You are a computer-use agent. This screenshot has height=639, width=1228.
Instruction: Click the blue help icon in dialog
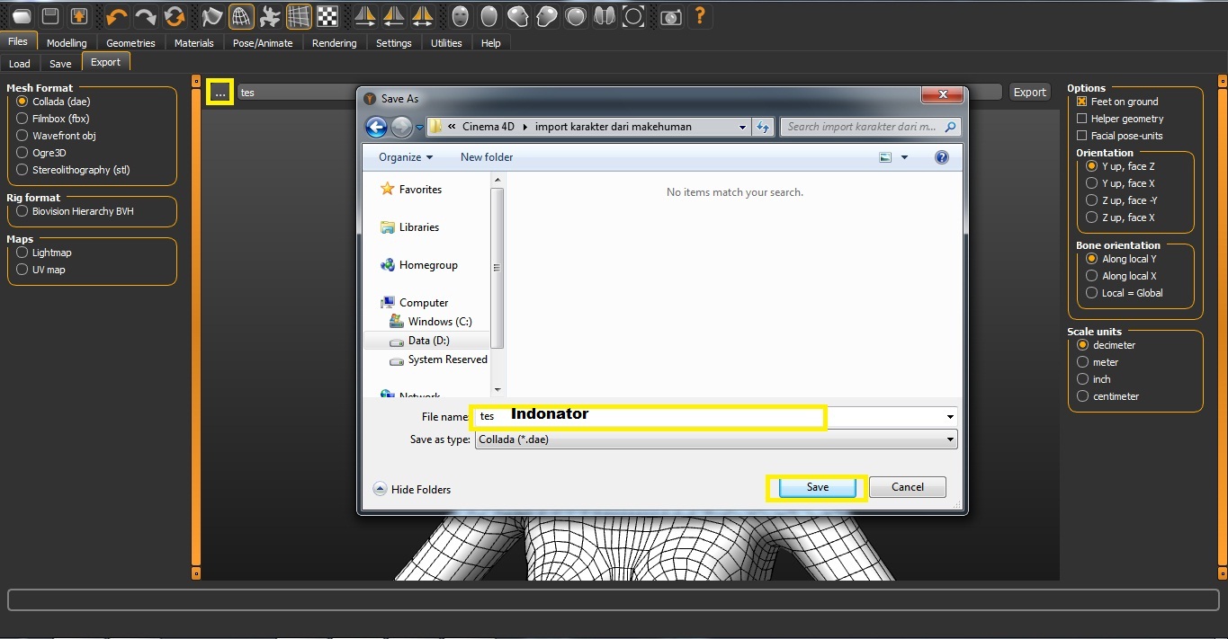(942, 157)
